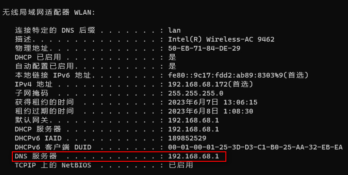Click the DHCPv6 IAID number 189852529
The image size is (348, 175).
pyautogui.click(x=187, y=138)
